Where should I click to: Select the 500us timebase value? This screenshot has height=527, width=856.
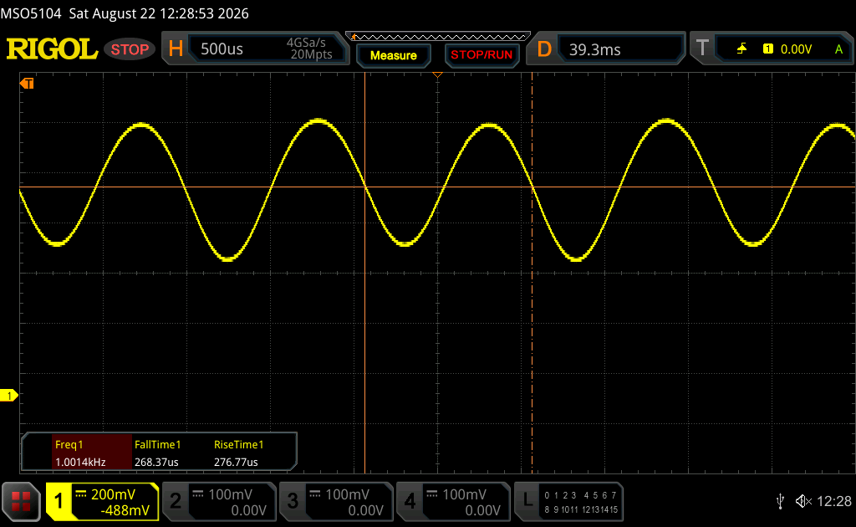pos(222,49)
